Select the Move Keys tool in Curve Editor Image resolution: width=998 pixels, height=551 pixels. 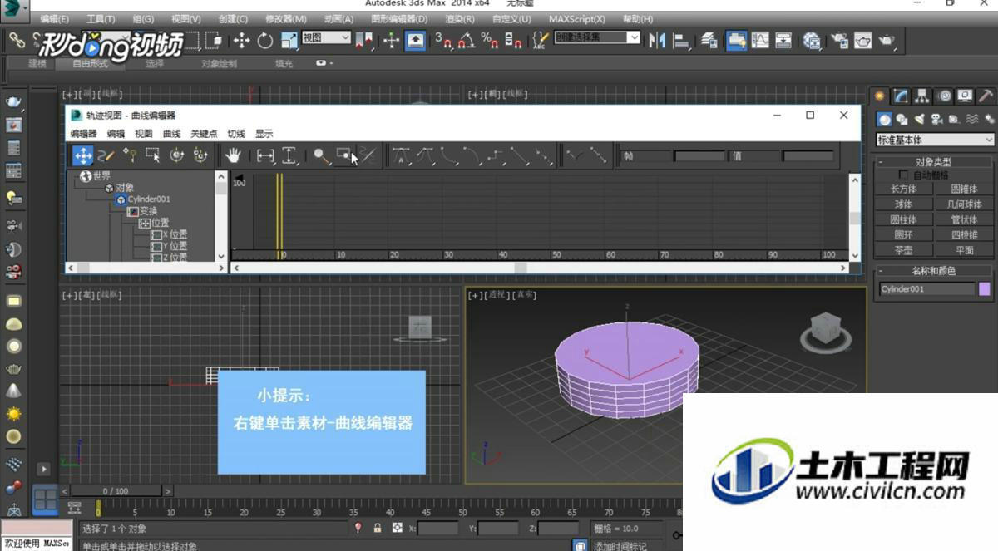click(x=82, y=155)
